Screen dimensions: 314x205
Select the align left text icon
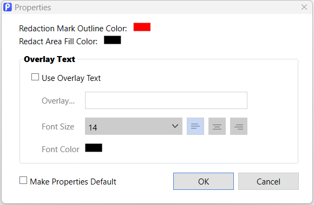click(x=195, y=126)
